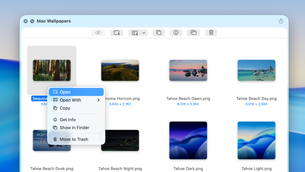Expand the Open With toolbar dropdown chevron

click(x=144, y=33)
